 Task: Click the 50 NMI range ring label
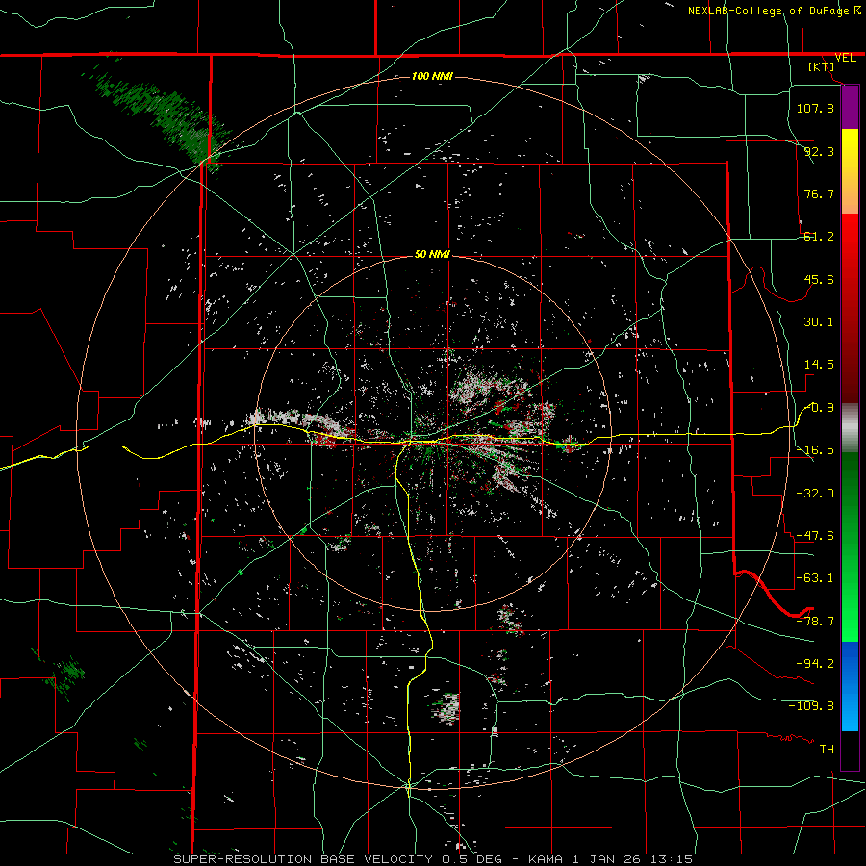[x=432, y=255]
